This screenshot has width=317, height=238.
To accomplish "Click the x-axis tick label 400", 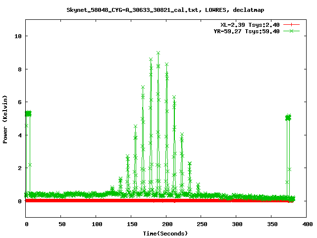I will [x=307, y=224].
